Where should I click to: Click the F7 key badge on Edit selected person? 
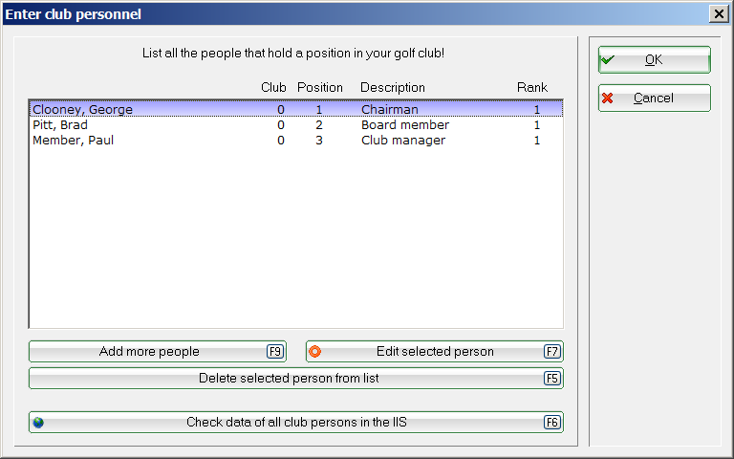pyautogui.click(x=552, y=351)
